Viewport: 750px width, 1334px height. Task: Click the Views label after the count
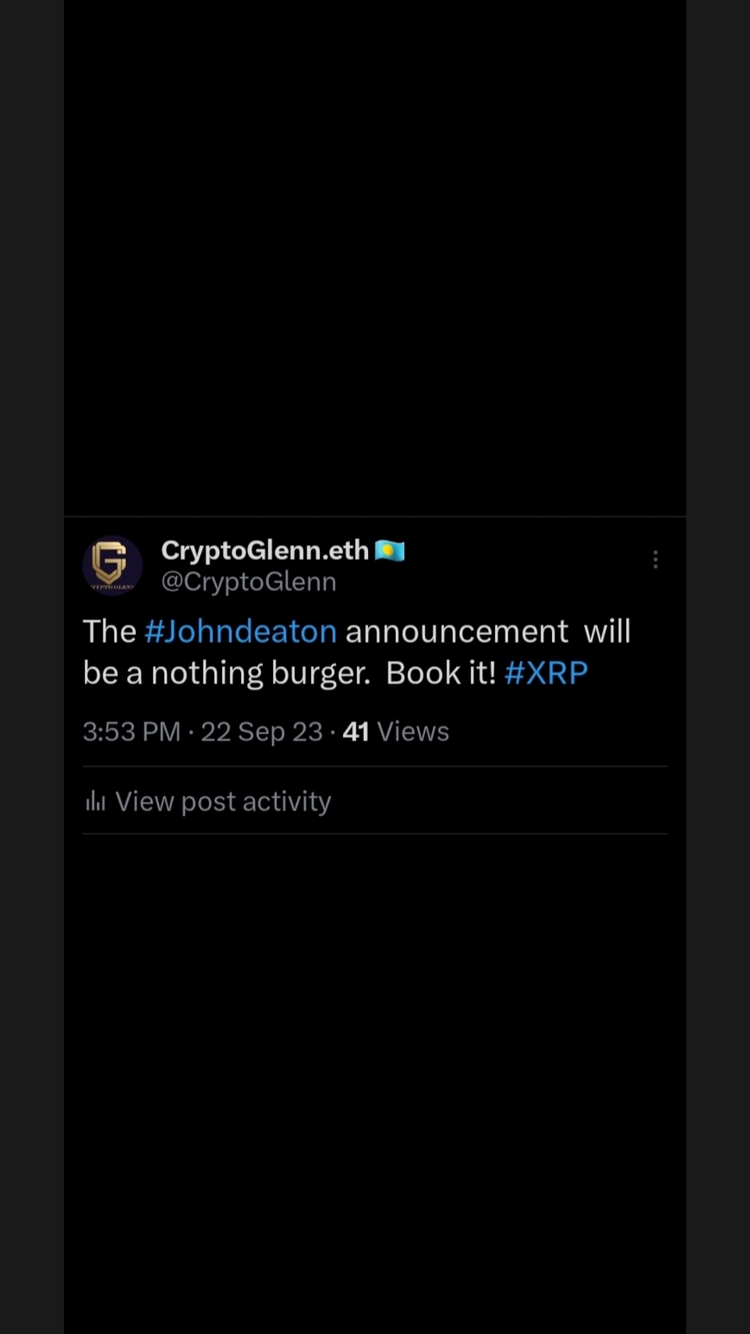point(413,732)
